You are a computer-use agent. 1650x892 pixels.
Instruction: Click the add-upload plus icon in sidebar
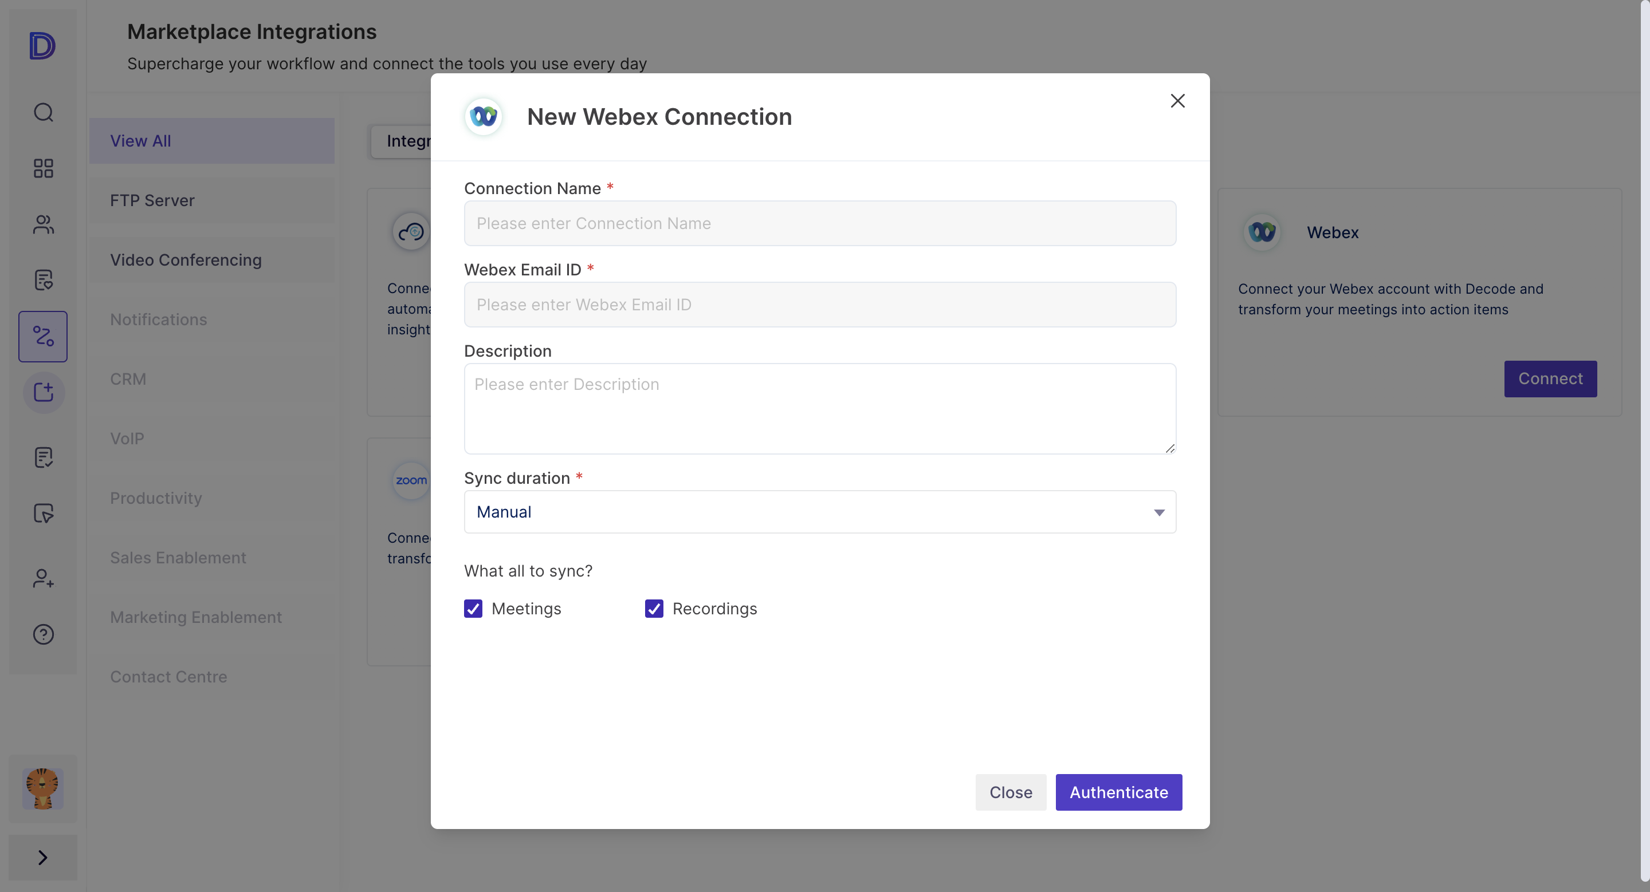[43, 392]
